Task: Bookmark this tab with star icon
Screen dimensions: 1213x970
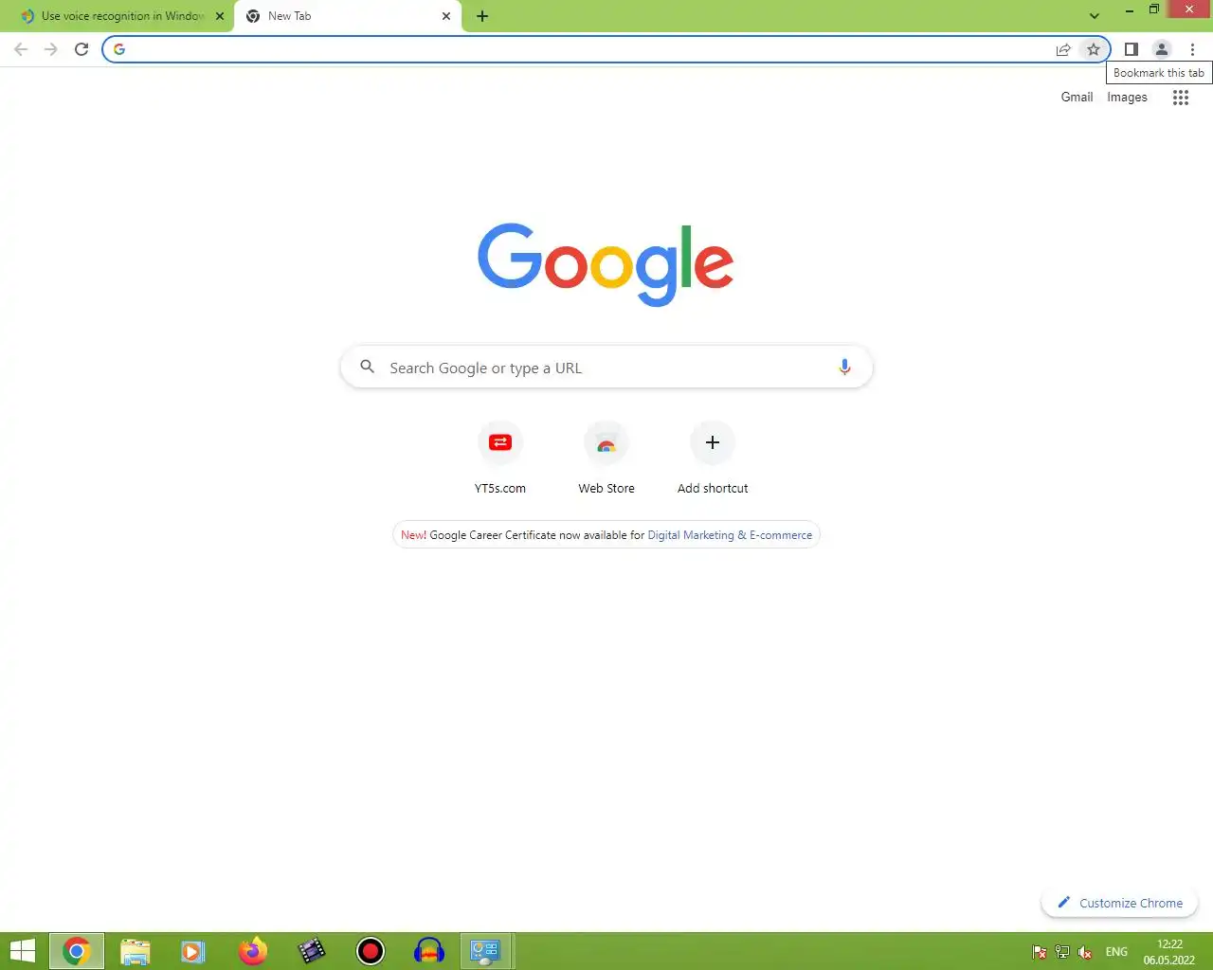Action: click(x=1094, y=49)
